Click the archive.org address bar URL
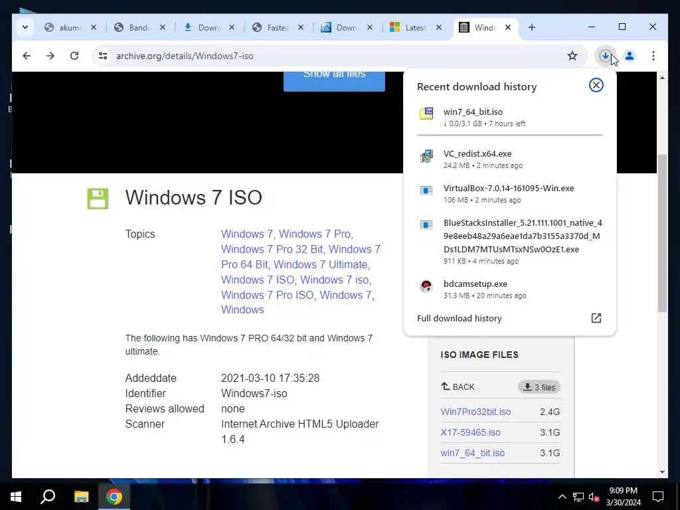Image resolution: width=680 pixels, height=510 pixels. coord(185,56)
